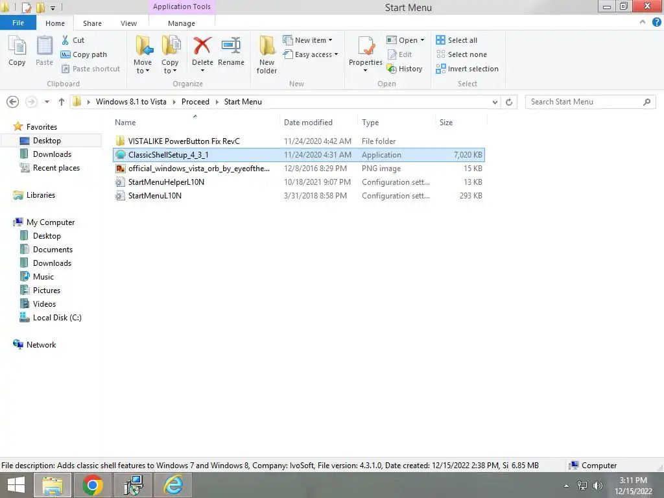The height and width of the screenshot is (498, 664).
Task: Refresh the Start Menu folder view
Action: [509, 102]
